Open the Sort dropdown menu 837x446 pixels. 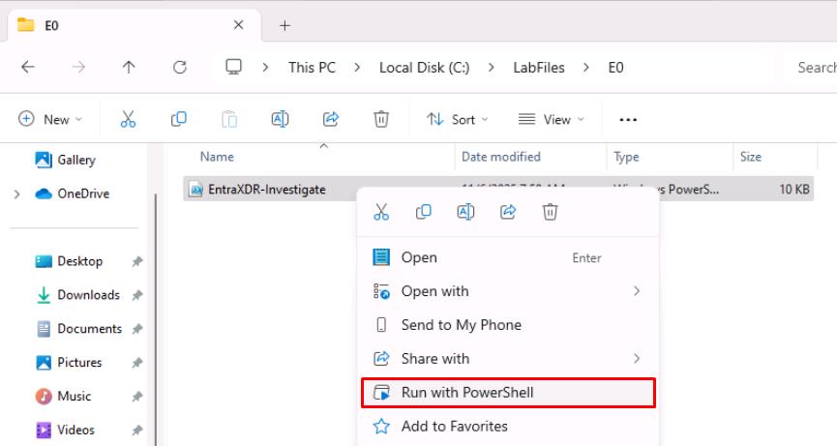tap(458, 119)
